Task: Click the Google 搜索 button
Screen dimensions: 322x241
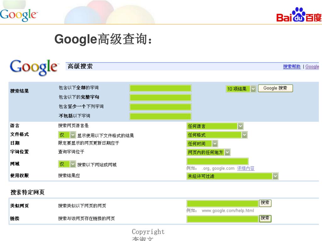Action: (275, 88)
